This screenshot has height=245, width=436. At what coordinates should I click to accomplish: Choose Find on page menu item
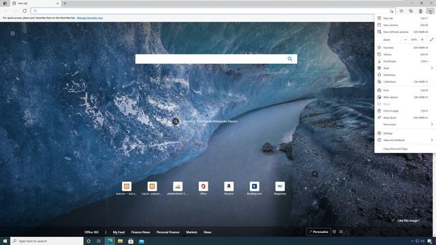click(x=405, y=111)
